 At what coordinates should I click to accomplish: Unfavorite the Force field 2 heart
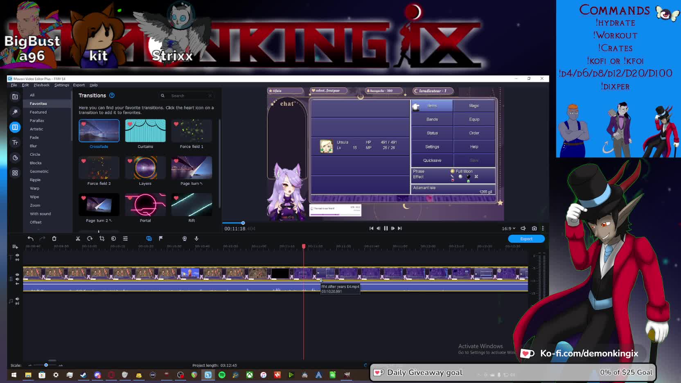coord(83,161)
